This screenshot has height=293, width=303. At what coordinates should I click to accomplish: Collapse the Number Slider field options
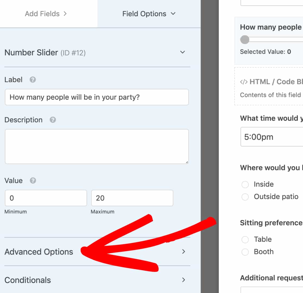[x=183, y=52]
